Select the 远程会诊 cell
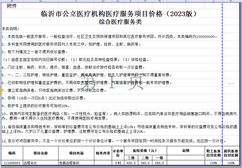 41,163
